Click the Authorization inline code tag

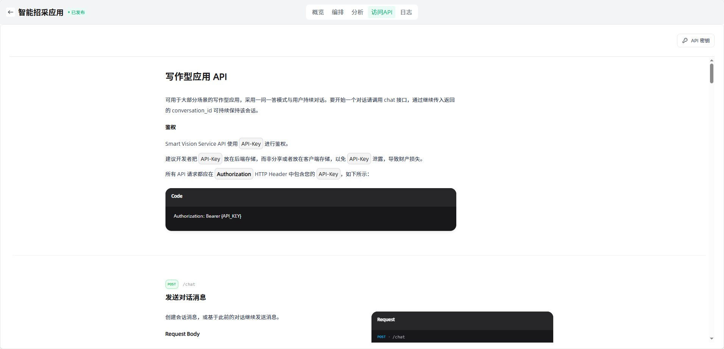pyautogui.click(x=234, y=174)
